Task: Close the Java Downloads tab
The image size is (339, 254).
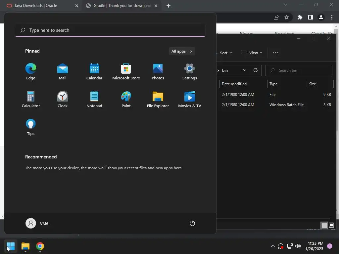Action: tap(77, 6)
